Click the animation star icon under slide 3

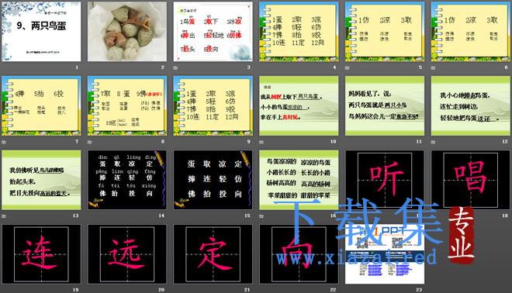pos(175,68)
